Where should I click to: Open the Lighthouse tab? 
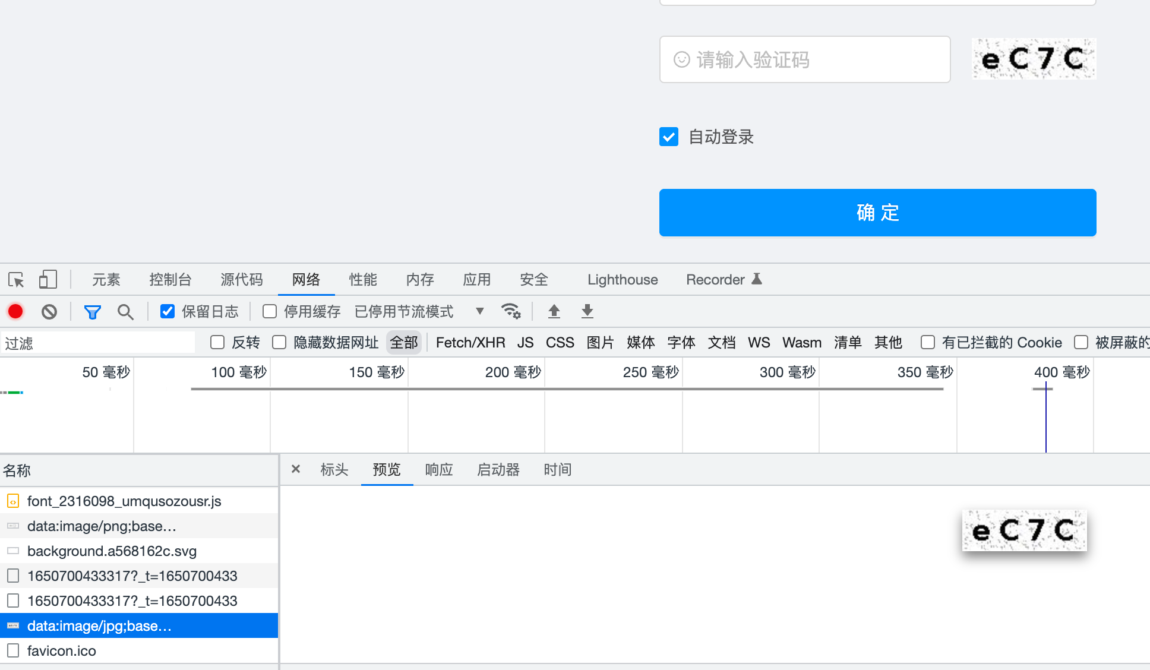[x=623, y=279]
